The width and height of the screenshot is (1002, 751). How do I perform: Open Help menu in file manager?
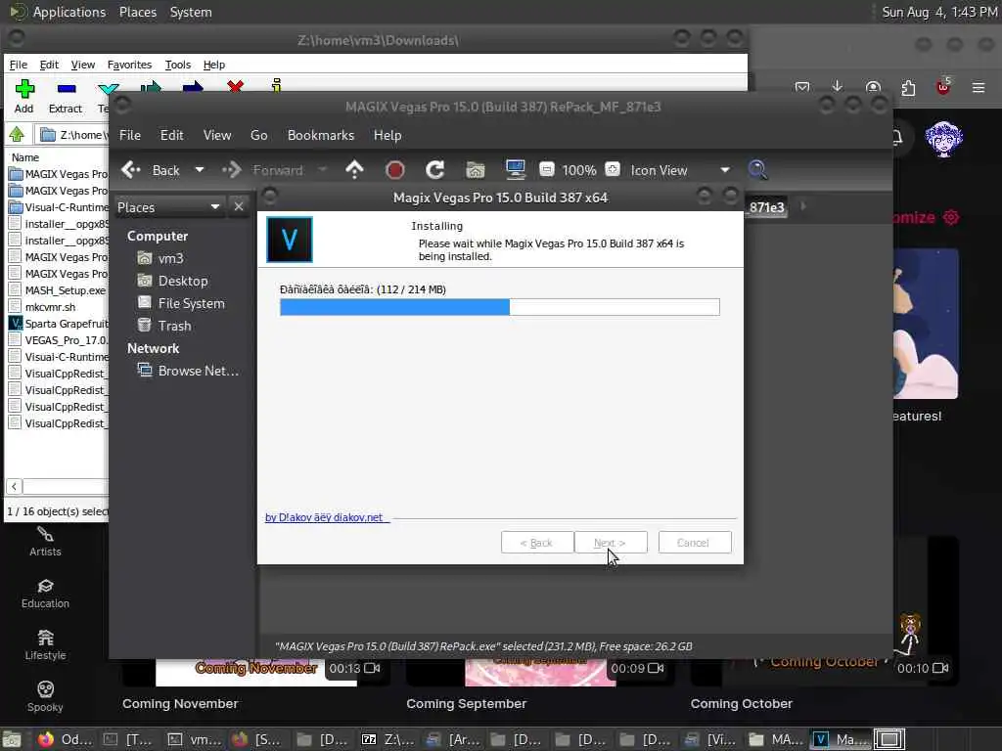pyautogui.click(x=387, y=135)
